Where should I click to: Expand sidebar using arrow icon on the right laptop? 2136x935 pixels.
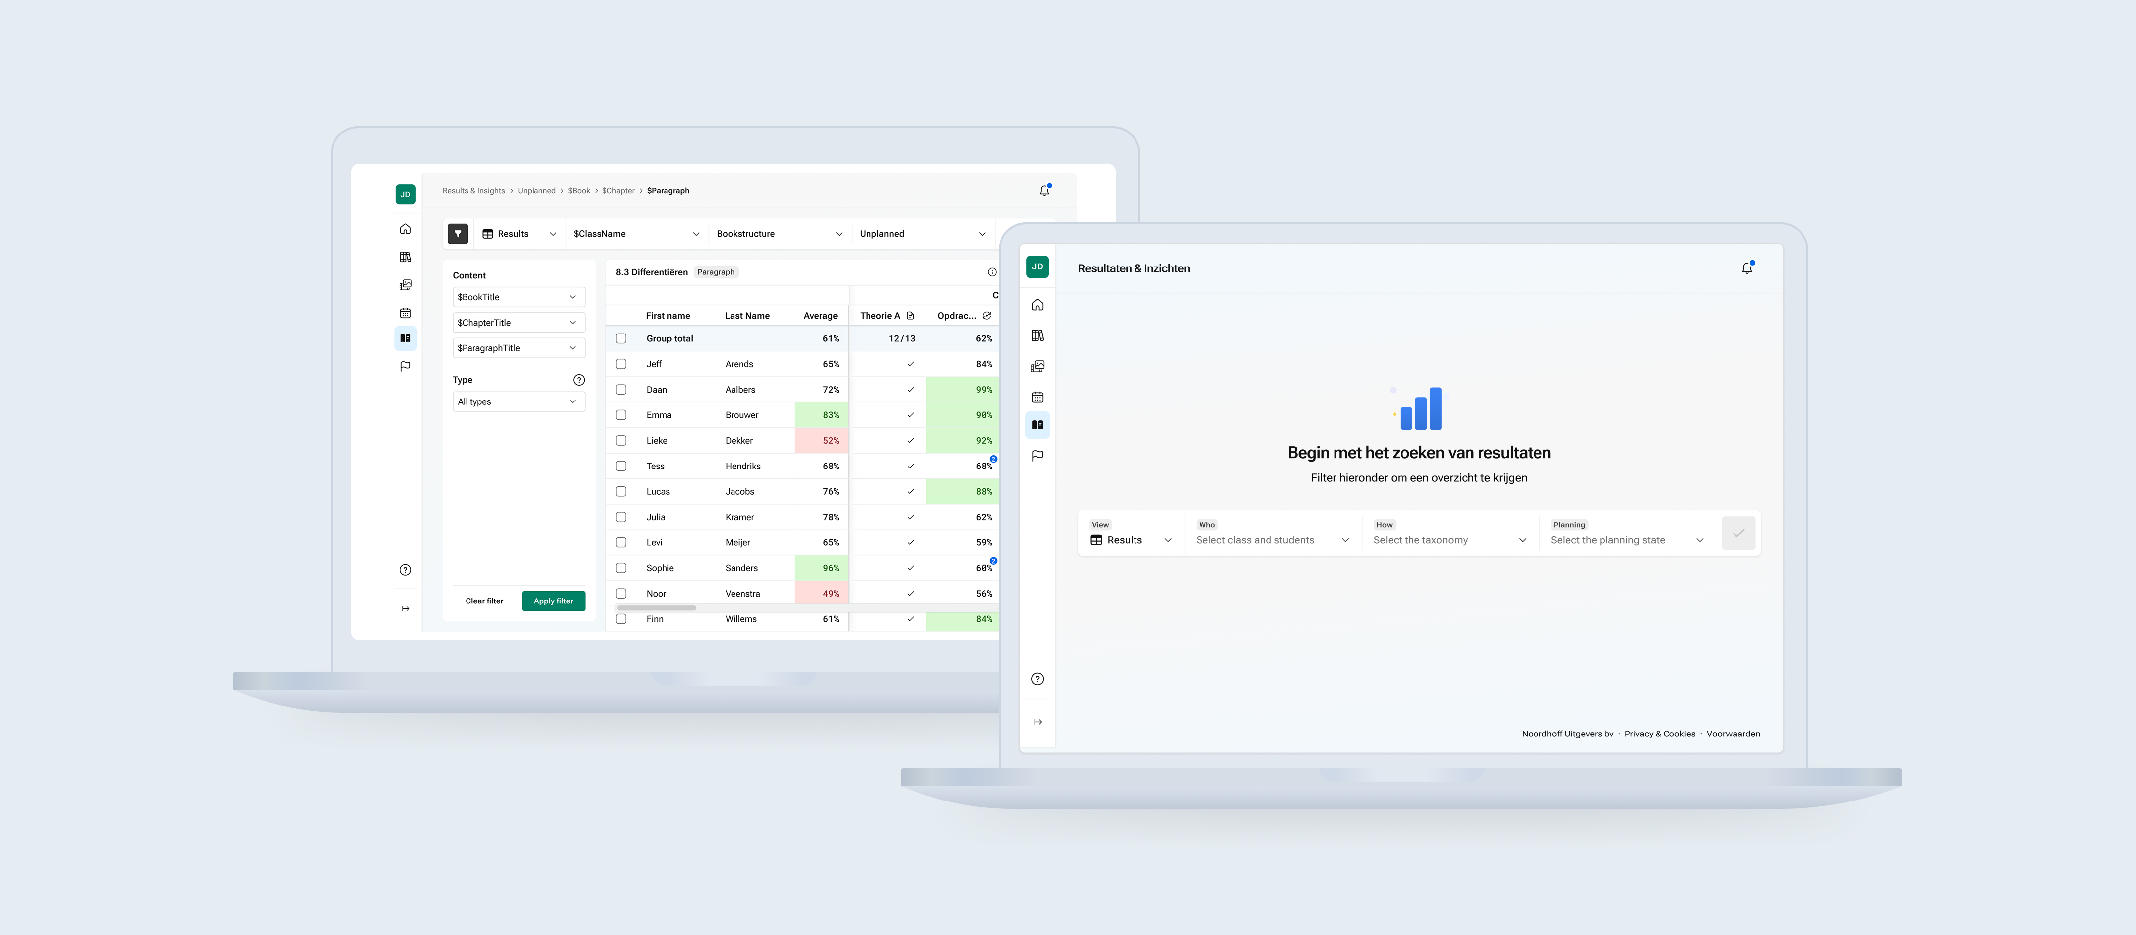click(x=1037, y=722)
